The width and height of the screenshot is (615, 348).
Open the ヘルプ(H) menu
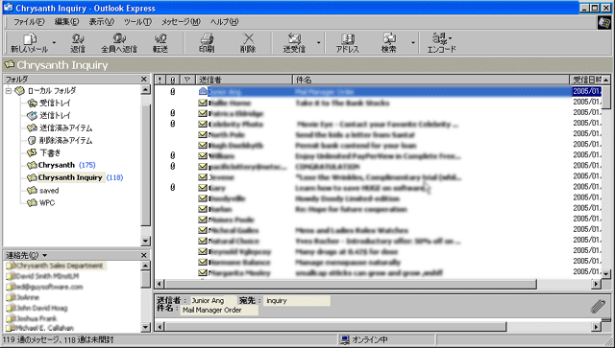224,22
